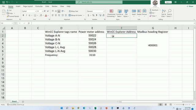
Task: Click the Sign in button
Action: click(168, 2)
